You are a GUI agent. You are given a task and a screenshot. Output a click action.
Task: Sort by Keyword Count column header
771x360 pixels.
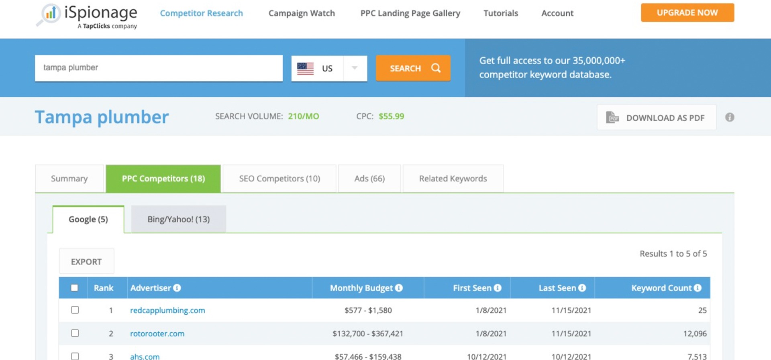pos(661,288)
